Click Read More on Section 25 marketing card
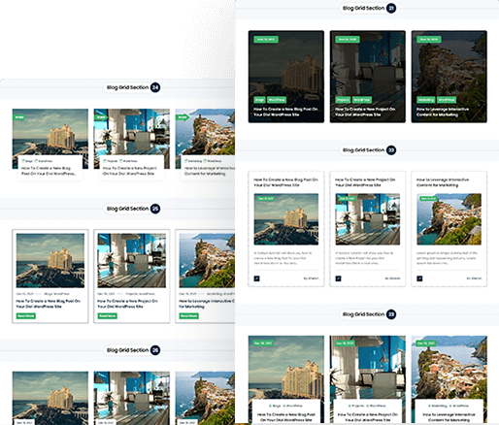 click(188, 316)
